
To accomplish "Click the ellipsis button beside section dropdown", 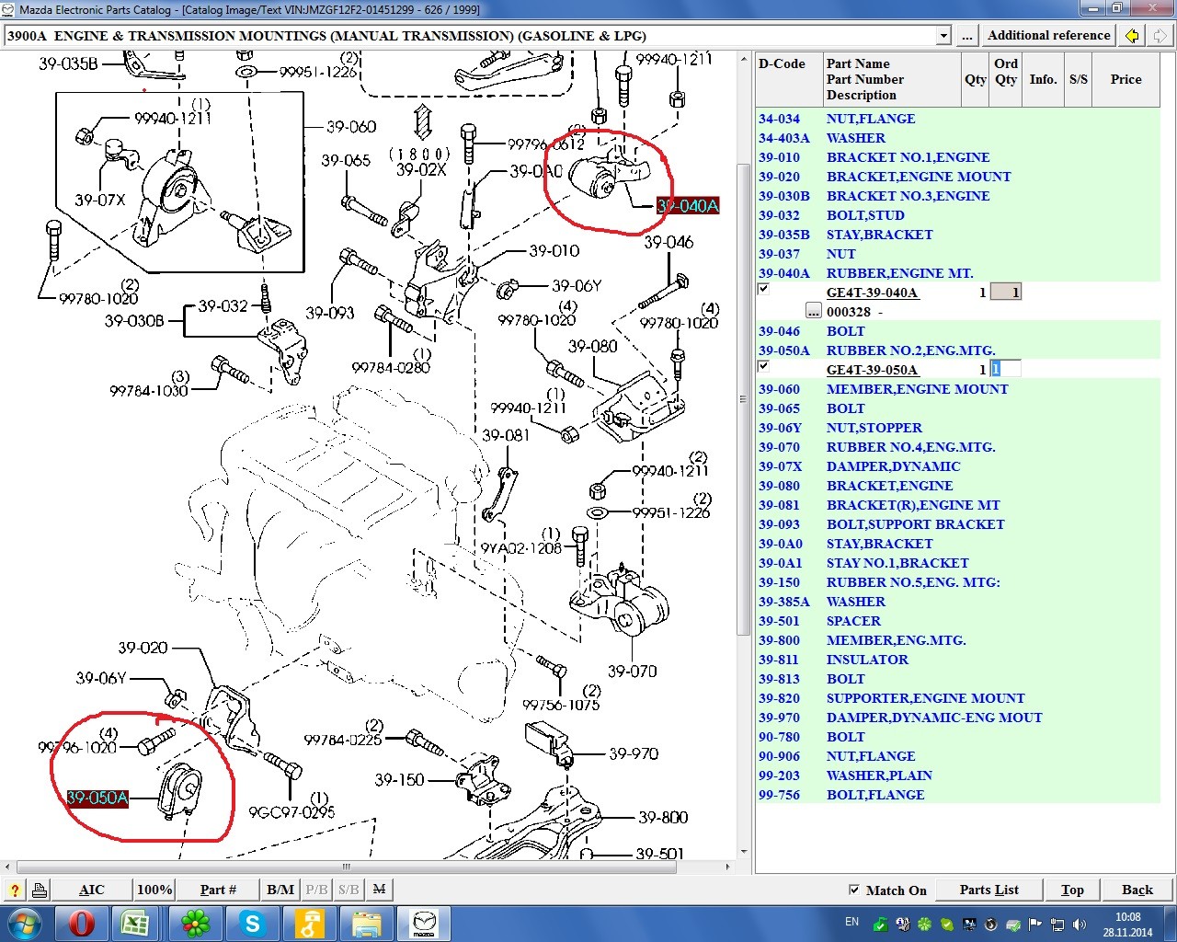I will click(x=966, y=36).
